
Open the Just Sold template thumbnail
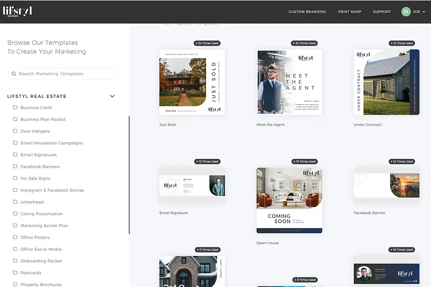192,82
